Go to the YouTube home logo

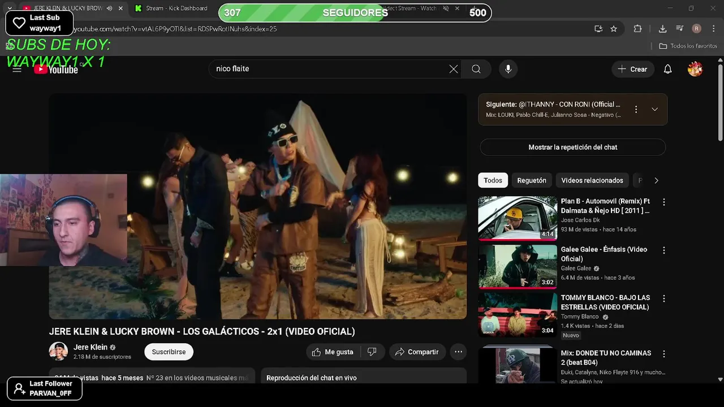tap(56, 69)
